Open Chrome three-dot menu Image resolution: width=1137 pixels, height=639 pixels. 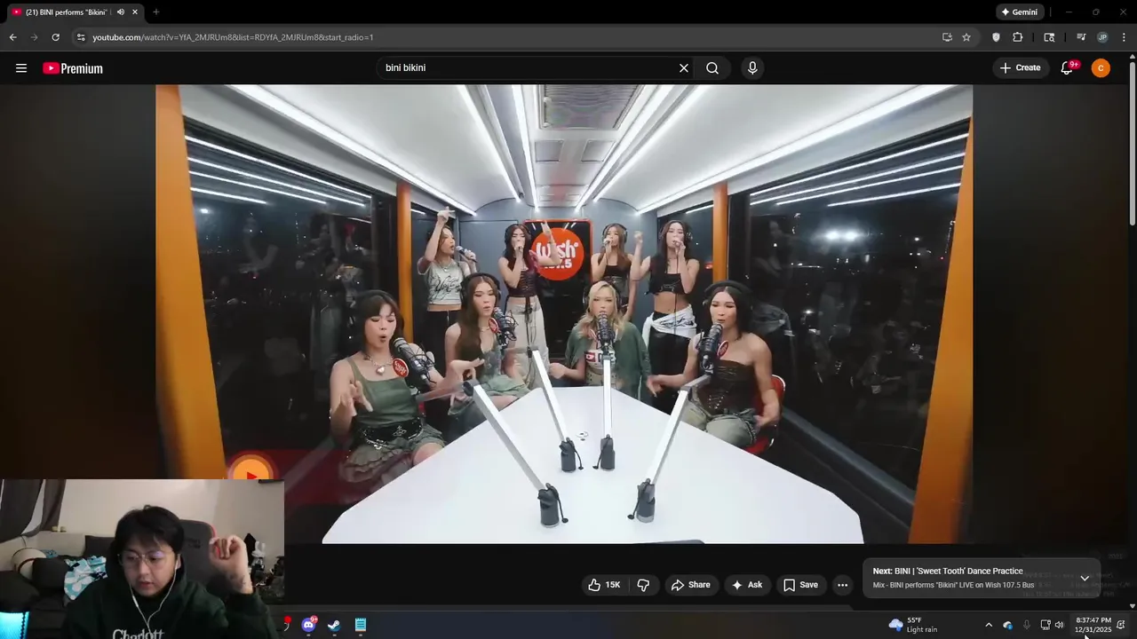[x=1125, y=37]
